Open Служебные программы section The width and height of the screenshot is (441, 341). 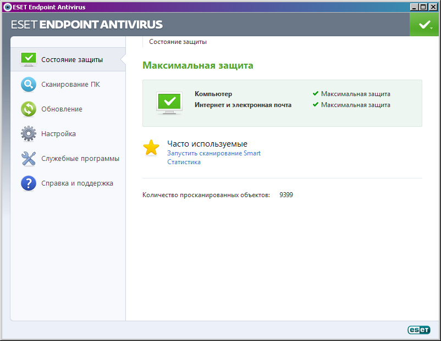coord(68,159)
